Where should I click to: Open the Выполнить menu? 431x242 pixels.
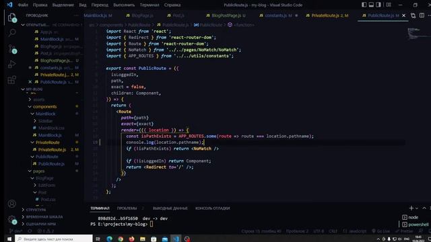click(124, 5)
